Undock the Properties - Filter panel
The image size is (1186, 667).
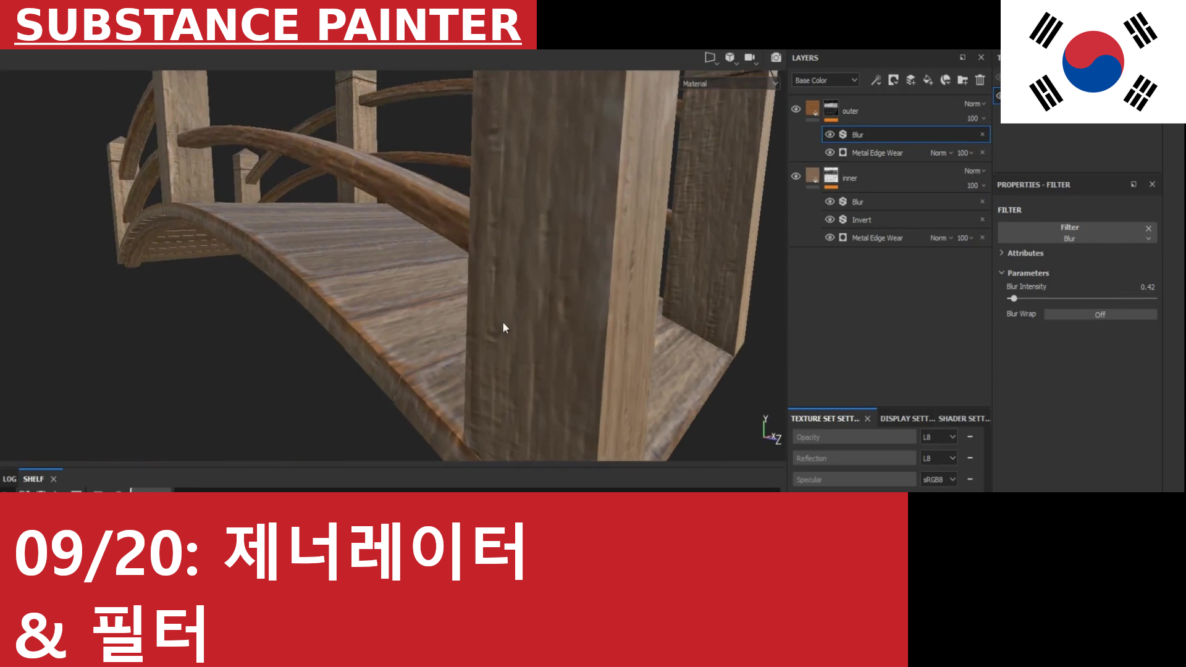1133,184
